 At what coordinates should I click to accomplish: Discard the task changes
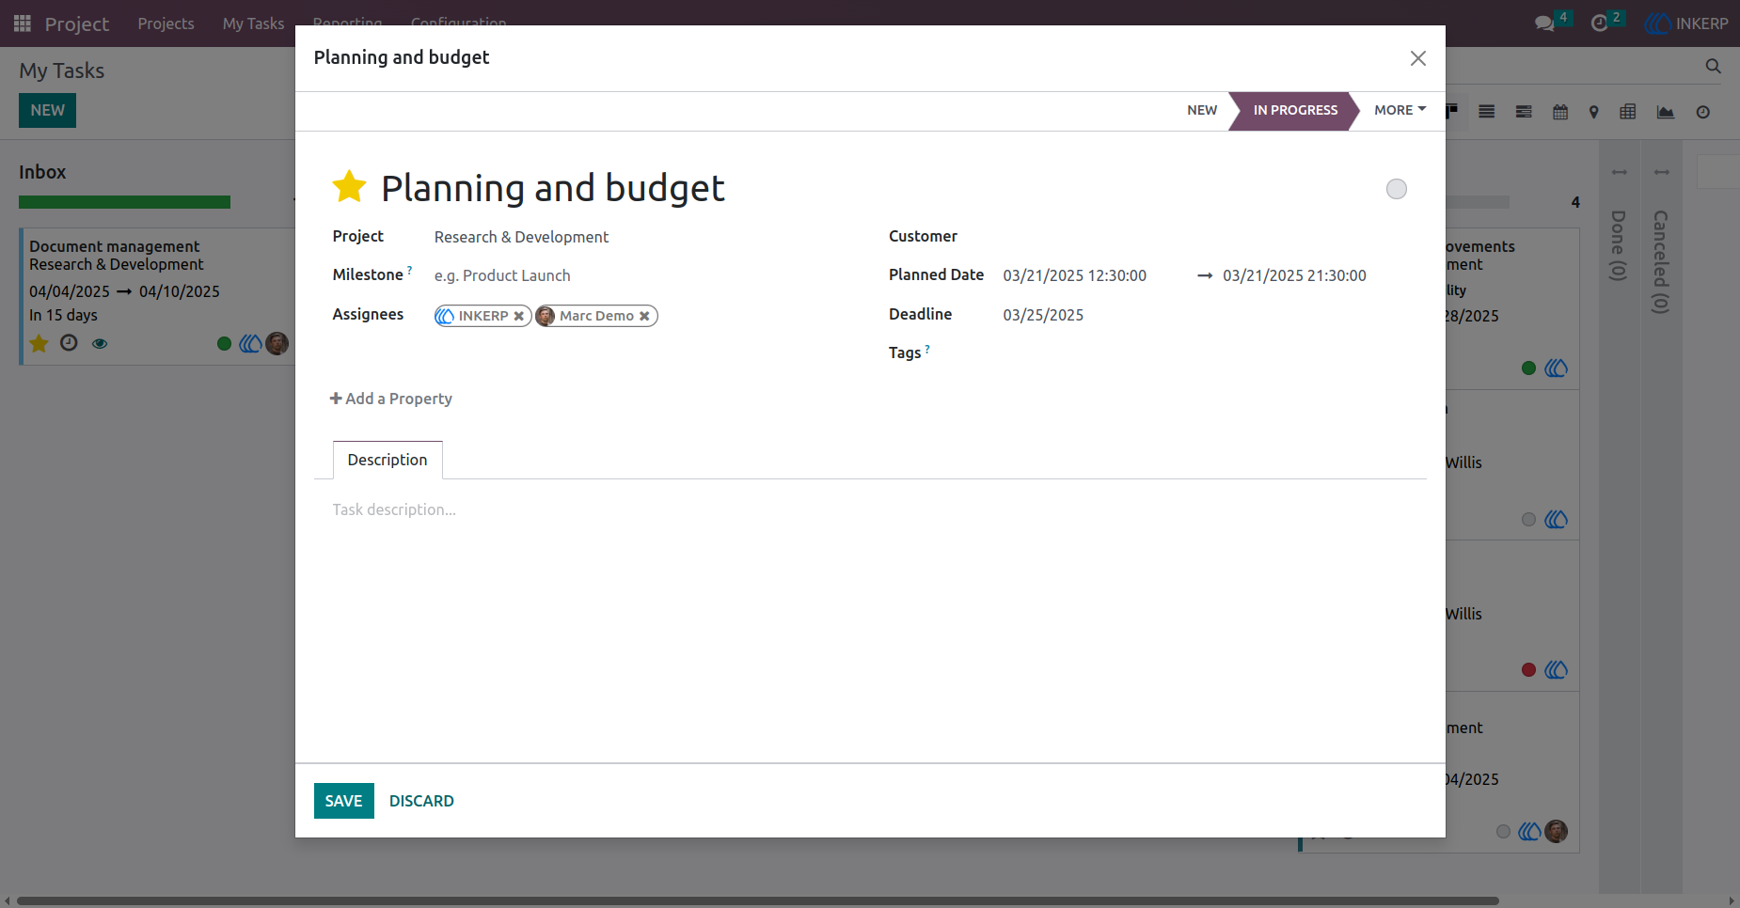pyautogui.click(x=421, y=801)
